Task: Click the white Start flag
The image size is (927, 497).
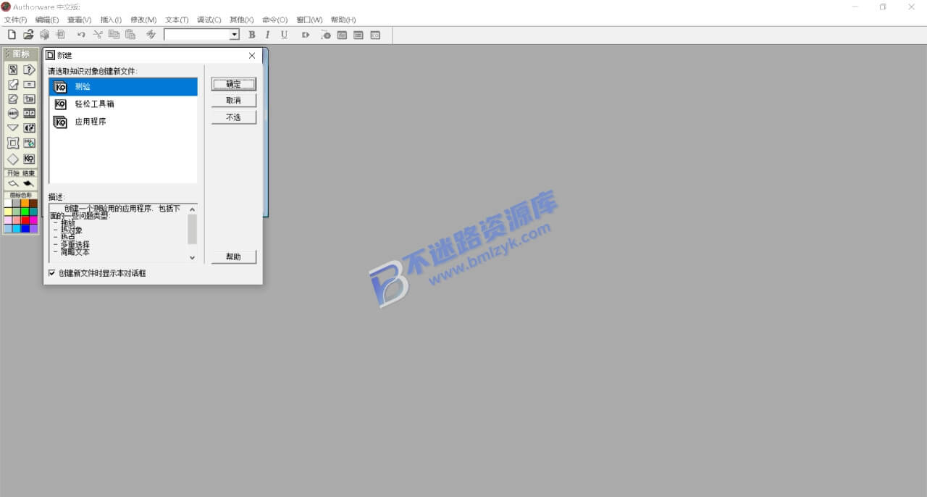Action: (13, 184)
